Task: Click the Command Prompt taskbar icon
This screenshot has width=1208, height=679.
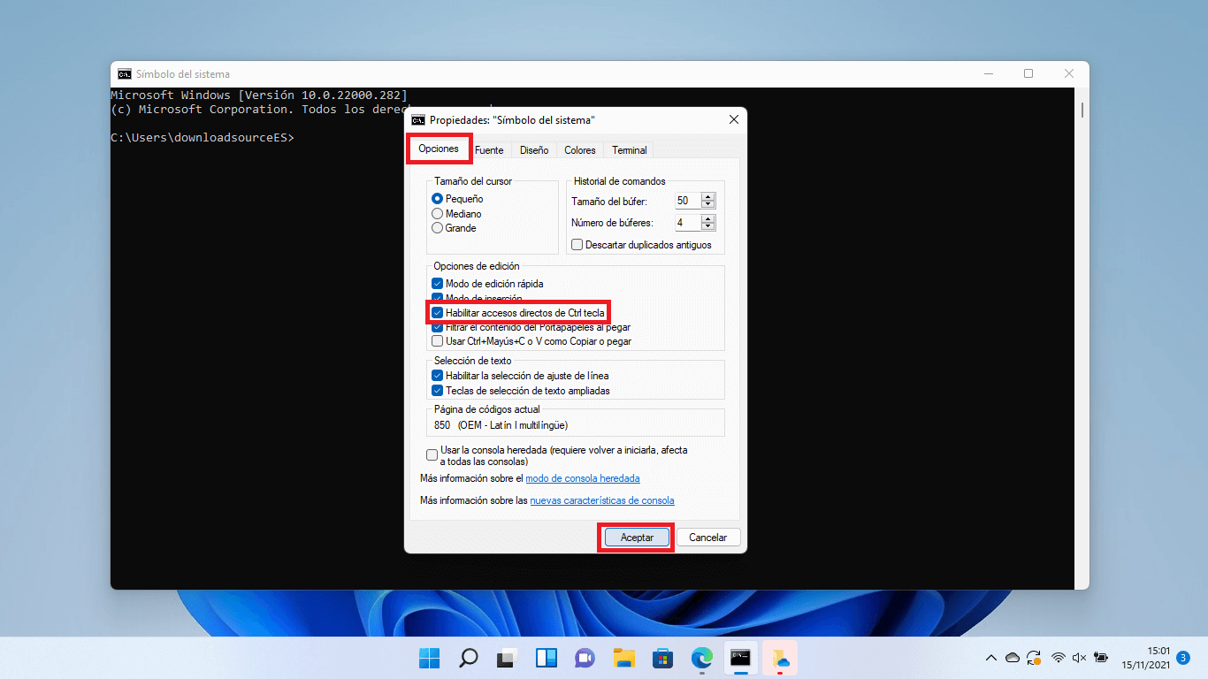Action: click(x=740, y=658)
